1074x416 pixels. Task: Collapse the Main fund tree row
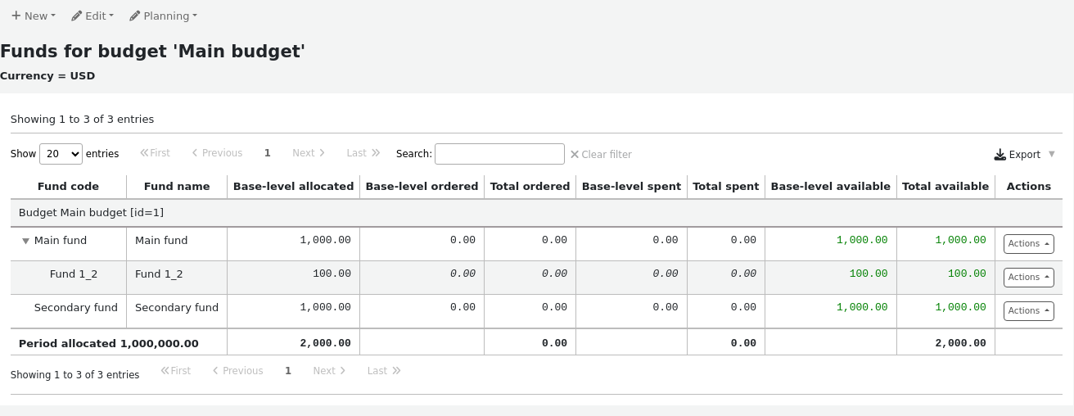25,241
